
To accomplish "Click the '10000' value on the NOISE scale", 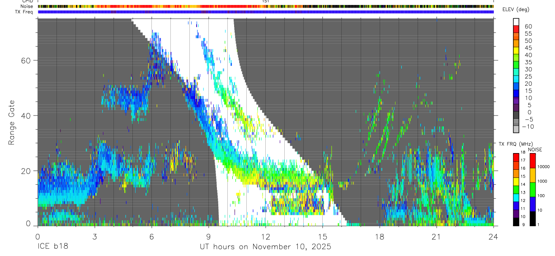I will click(x=543, y=167).
